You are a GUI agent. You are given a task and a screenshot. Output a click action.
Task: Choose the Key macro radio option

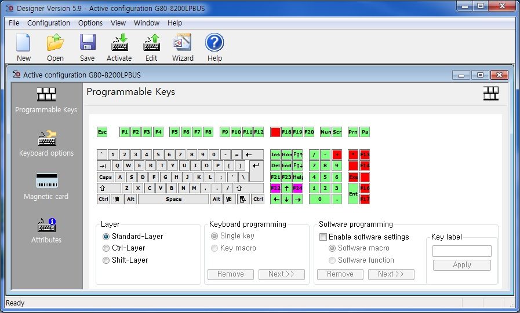(214, 248)
